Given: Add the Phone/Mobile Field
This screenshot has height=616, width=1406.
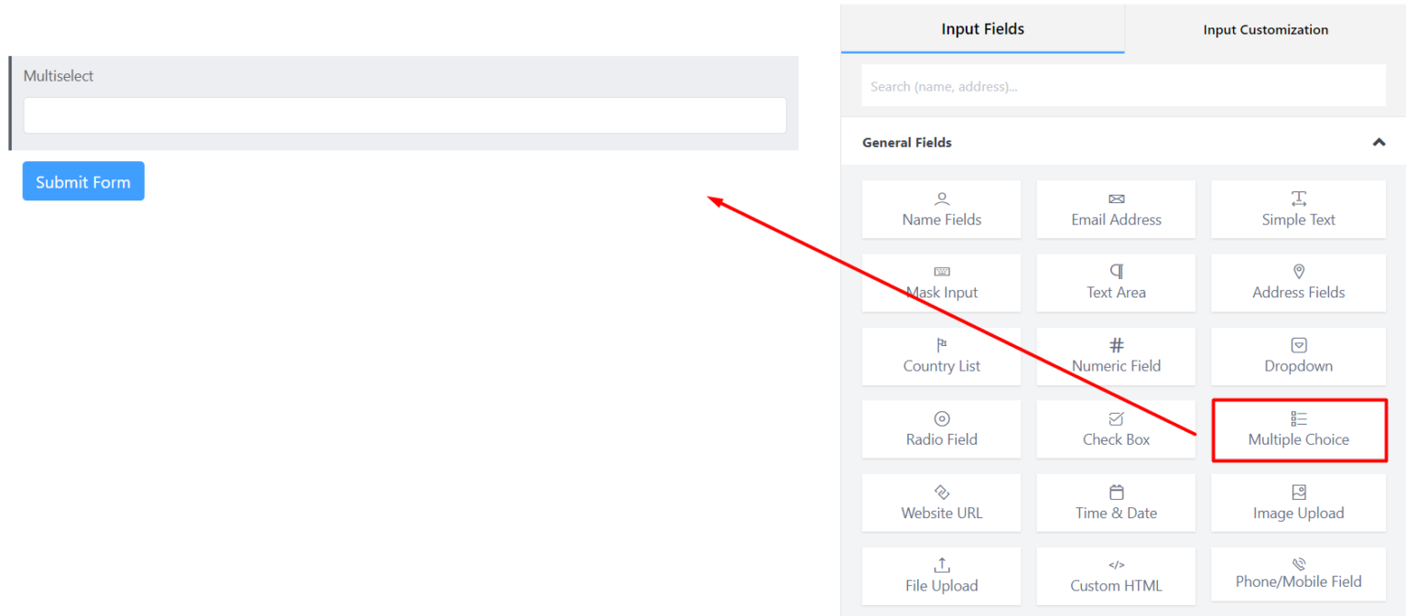Looking at the screenshot, I should 1298,574.
